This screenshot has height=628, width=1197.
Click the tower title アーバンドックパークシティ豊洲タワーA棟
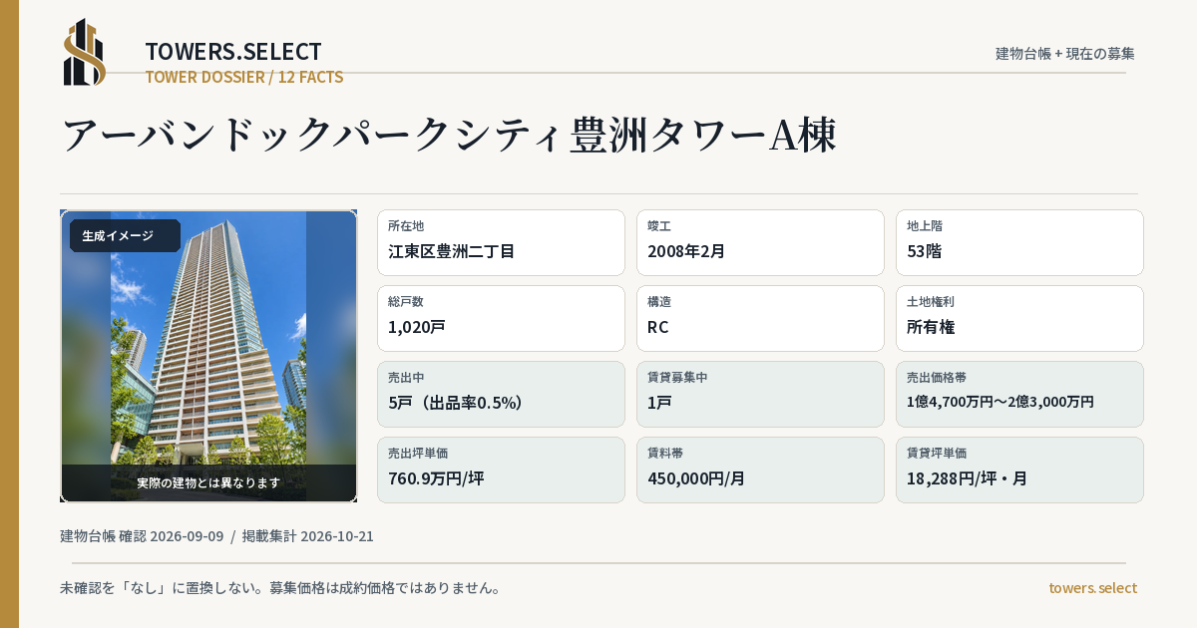[449, 135]
